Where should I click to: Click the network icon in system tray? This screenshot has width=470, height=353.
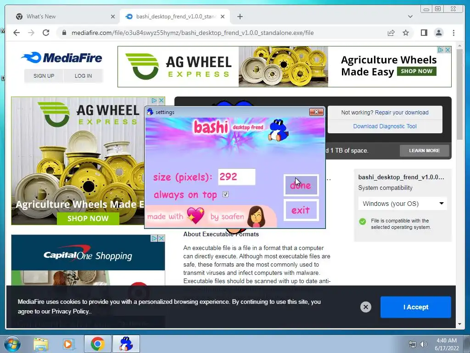pos(413,344)
